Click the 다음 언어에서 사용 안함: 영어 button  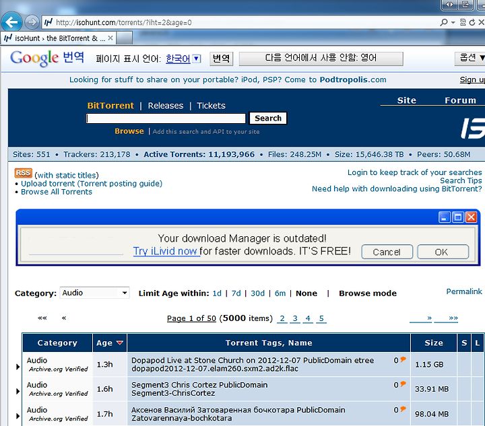[321, 58]
